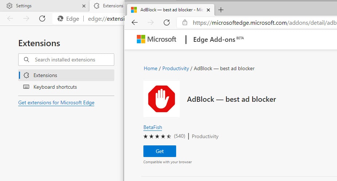Click the Extensions page heading
Screen dimensions: 337x181
point(39,43)
